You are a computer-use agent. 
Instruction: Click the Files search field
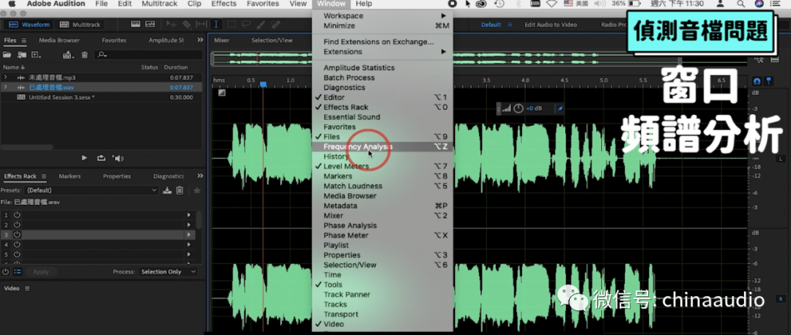[x=149, y=54]
